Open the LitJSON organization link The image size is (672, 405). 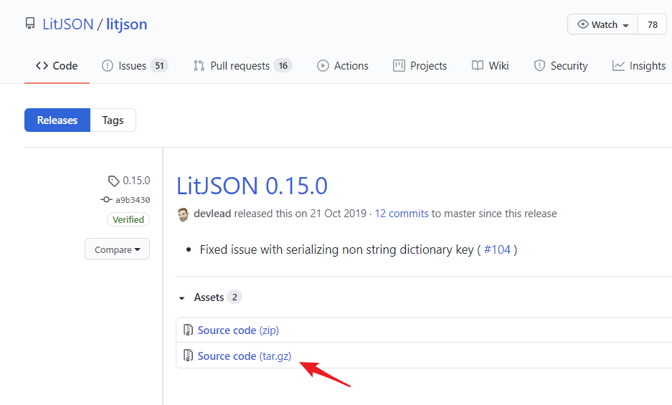coord(67,24)
